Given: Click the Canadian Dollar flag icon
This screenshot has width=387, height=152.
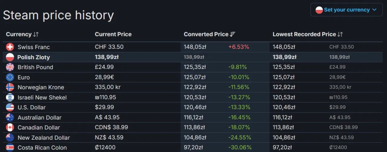Looking at the screenshot, I should [x=10, y=128].
